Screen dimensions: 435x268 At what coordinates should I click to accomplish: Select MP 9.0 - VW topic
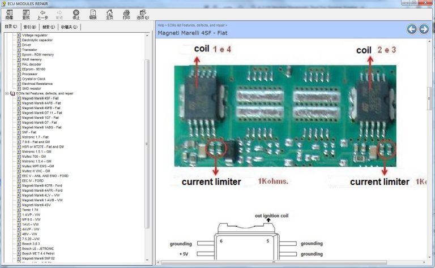[31, 219]
